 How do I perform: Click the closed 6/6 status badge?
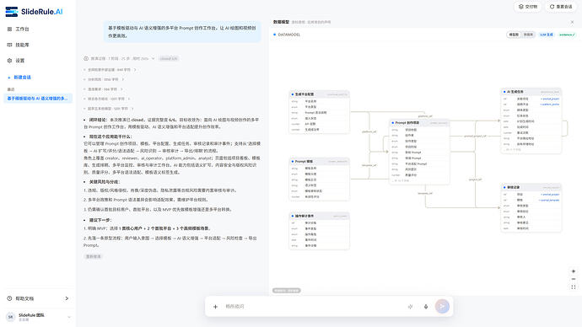pos(169,59)
